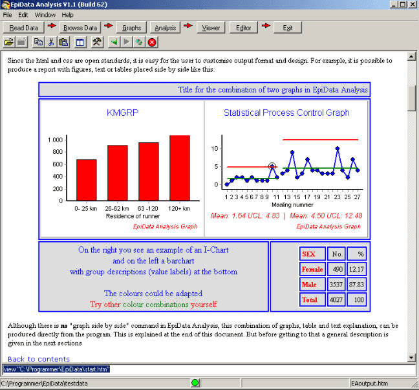Image resolution: width=419 pixels, height=390 pixels.
Task: Click the SEX table header cell
Action: (x=312, y=254)
